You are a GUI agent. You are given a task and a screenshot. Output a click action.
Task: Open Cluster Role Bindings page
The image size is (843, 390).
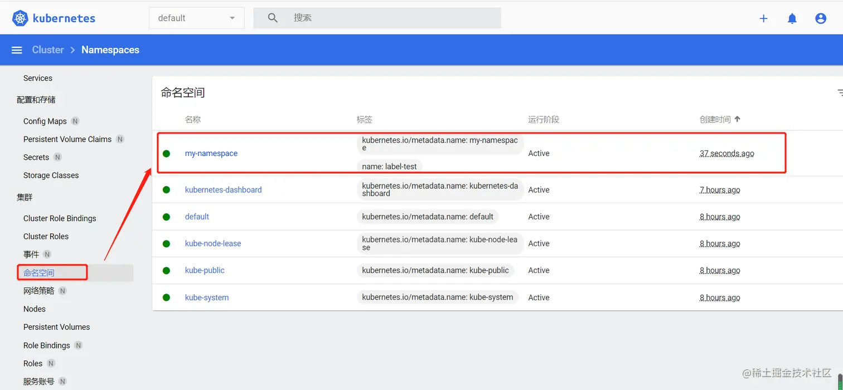click(60, 218)
